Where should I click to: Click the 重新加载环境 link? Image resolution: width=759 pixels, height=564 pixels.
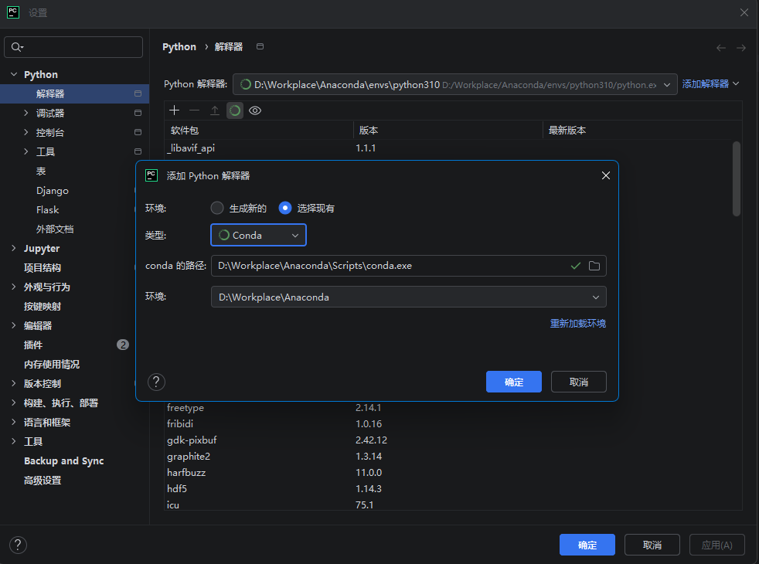point(578,323)
